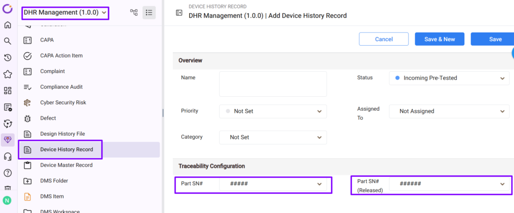Expand the Part SN# (Released) dropdown
Viewport: 514px width, 213px height.
[449, 184]
